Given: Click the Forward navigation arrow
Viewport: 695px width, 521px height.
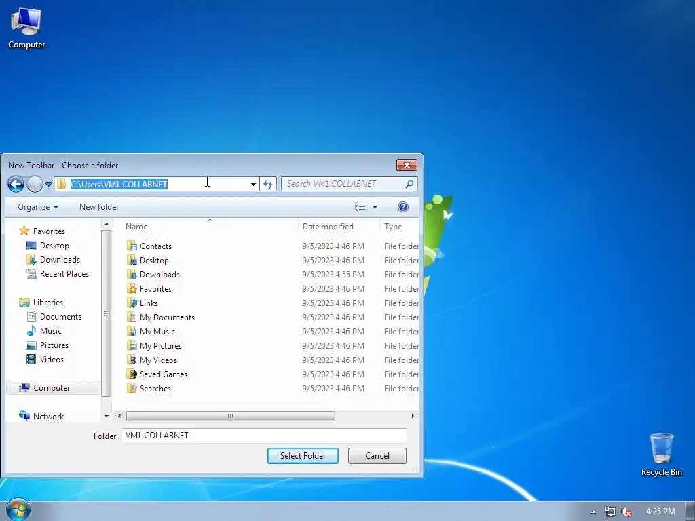Looking at the screenshot, I should (35, 184).
